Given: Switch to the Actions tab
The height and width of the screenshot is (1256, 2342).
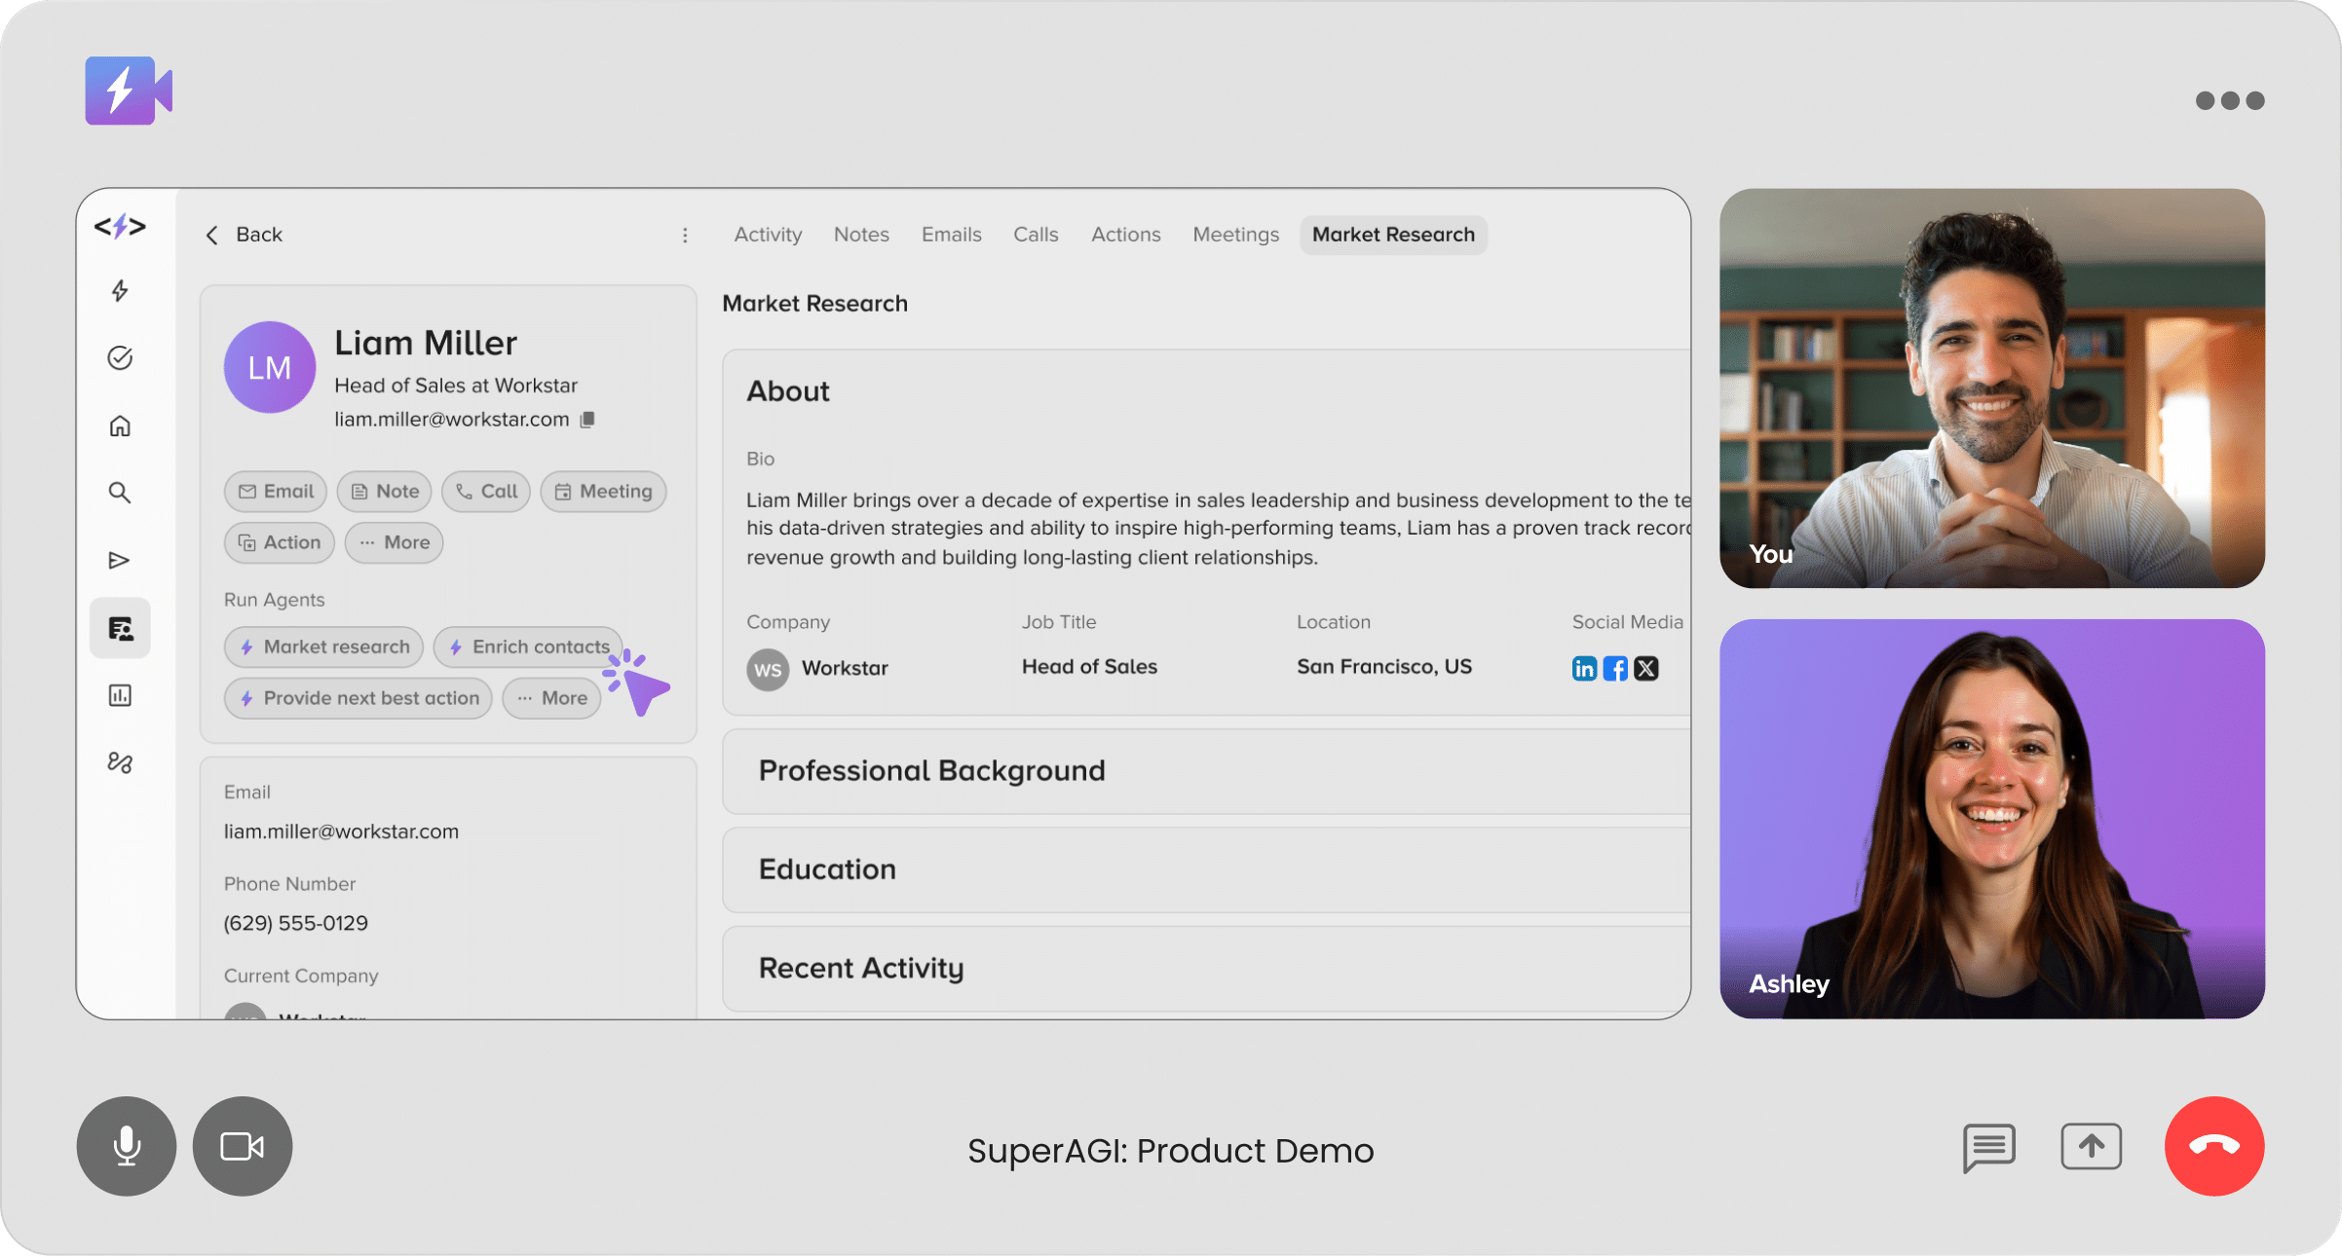Looking at the screenshot, I should [1126, 235].
